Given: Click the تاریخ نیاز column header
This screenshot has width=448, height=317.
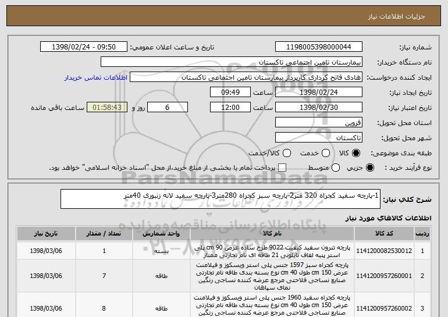Looking at the screenshot, I should point(46,234).
